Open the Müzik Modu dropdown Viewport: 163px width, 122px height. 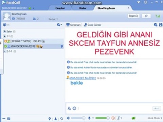[x=155, y=118]
